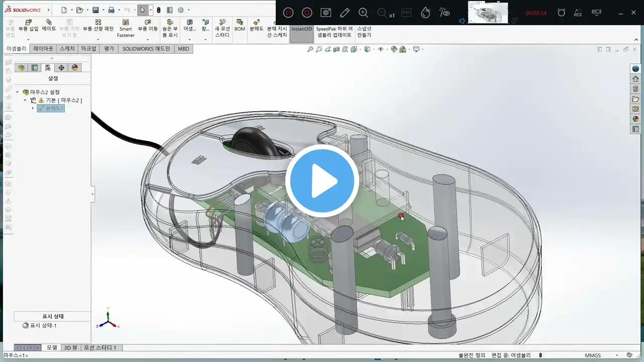The width and height of the screenshot is (644, 362).
Task: Click 부품 삽입 (Insert Components)
Action: pyautogui.click(x=29, y=26)
